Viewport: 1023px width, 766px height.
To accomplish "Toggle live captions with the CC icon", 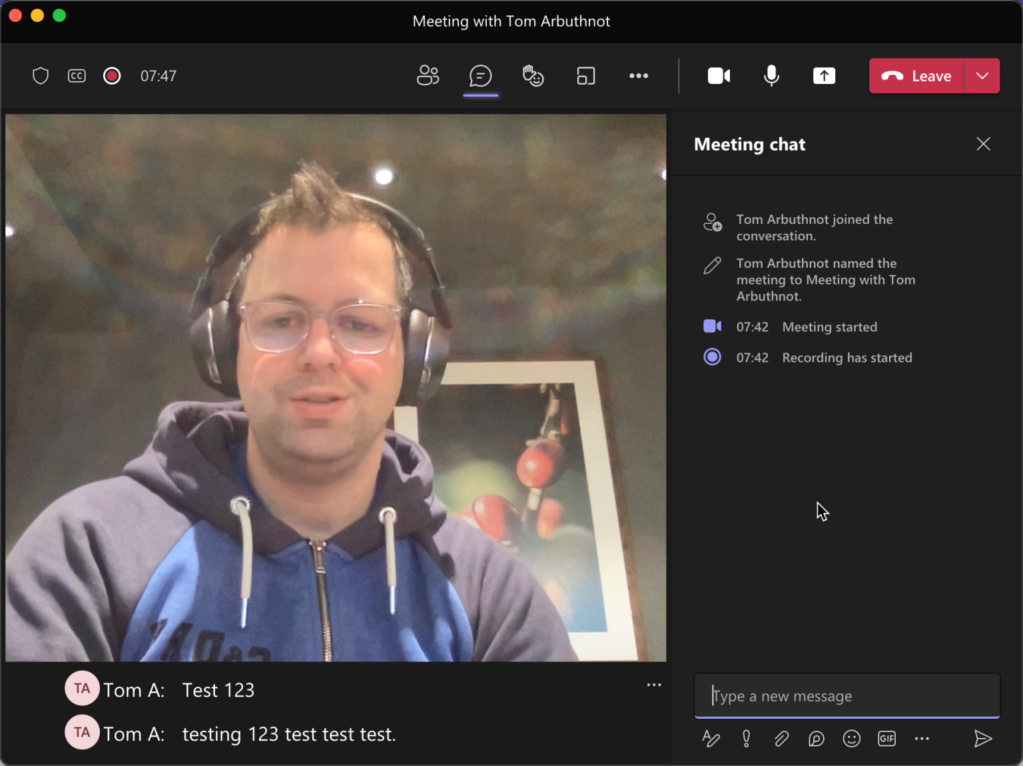I will coord(77,76).
